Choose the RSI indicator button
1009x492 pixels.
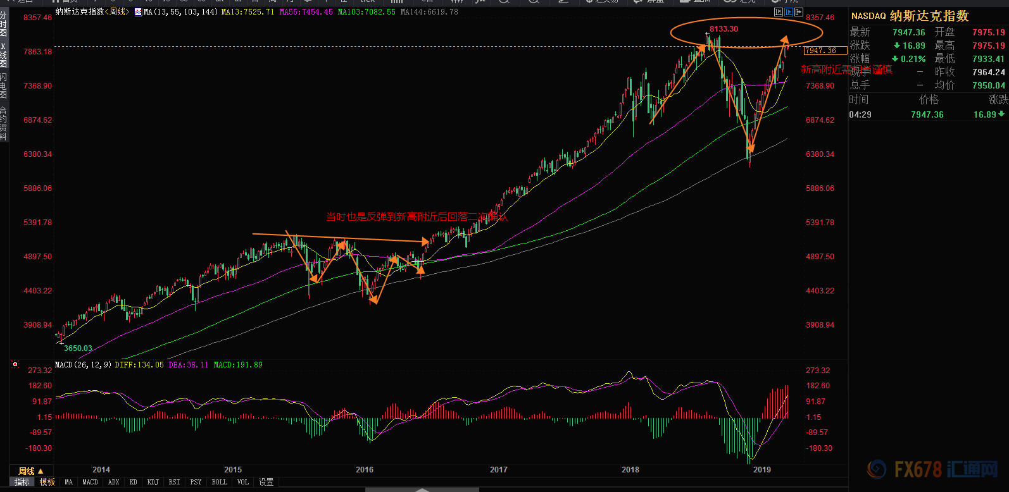pyautogui.click(x=175, y=482)
